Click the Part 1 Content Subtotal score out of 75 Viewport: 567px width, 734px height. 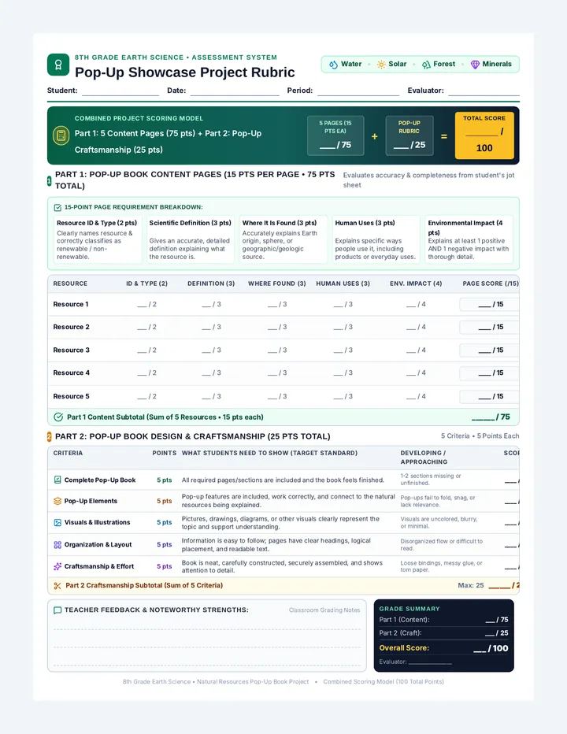point(491,417)
